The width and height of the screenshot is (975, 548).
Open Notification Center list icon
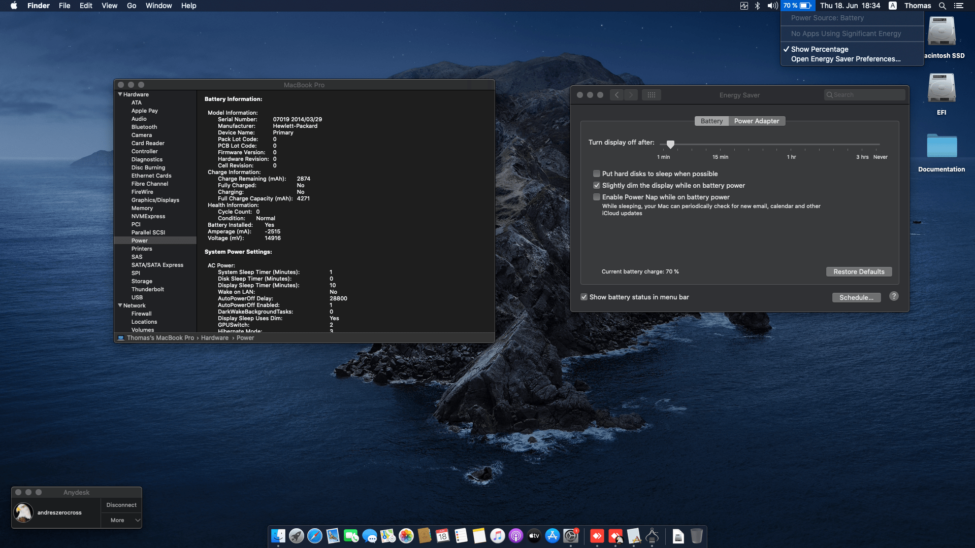[958, 6]
